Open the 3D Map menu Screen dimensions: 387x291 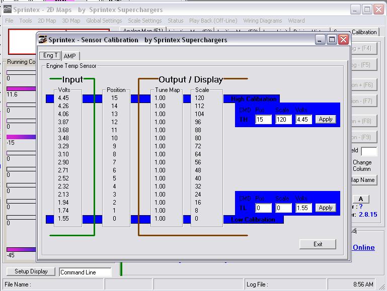(x=71, y=21)
